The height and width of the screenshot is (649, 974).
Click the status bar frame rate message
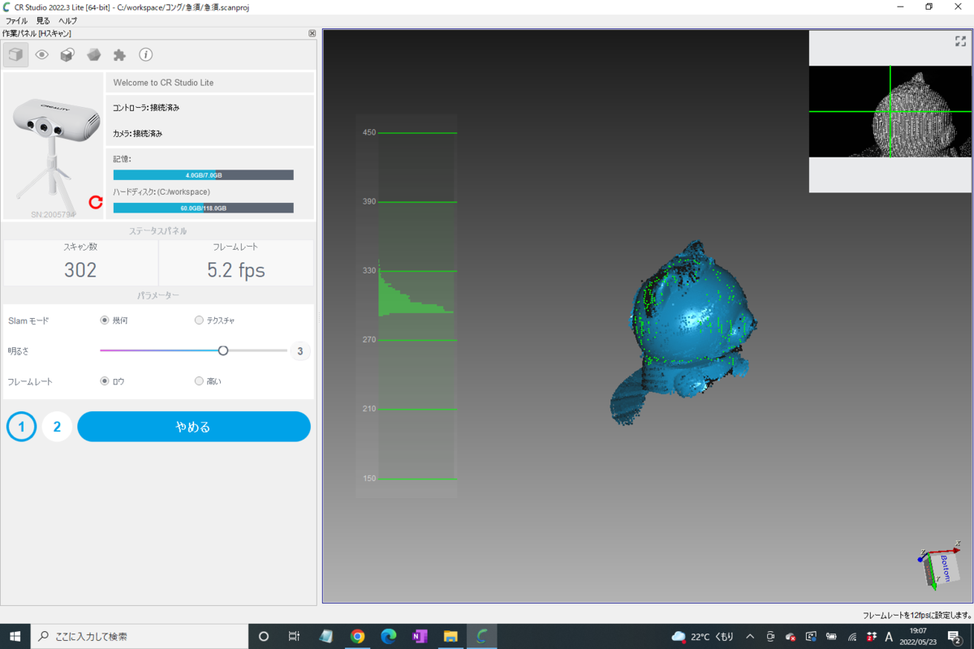click(x=916, y=616)
